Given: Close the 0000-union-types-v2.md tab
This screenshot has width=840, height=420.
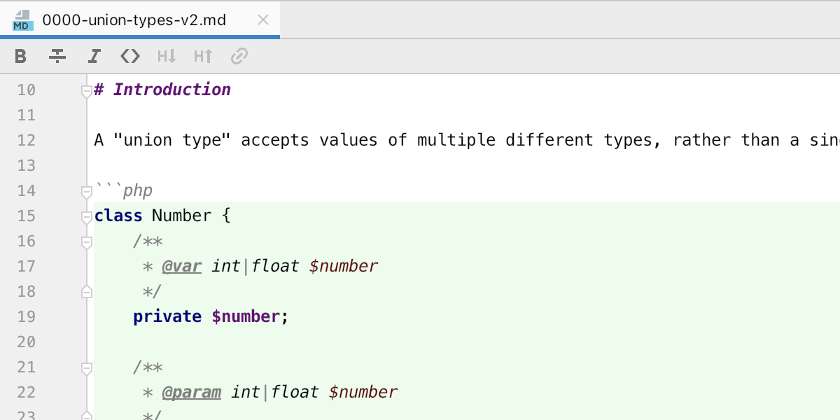Looking at the screenshot, I should coord(262,20).
